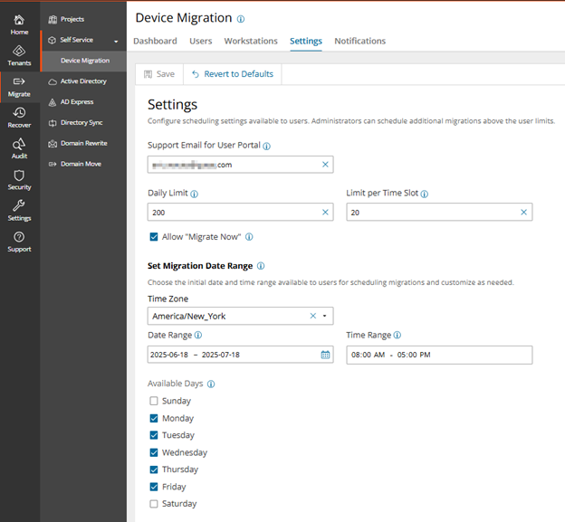
Task: Click the Revert to Defaults button
Action: [233, 74]
